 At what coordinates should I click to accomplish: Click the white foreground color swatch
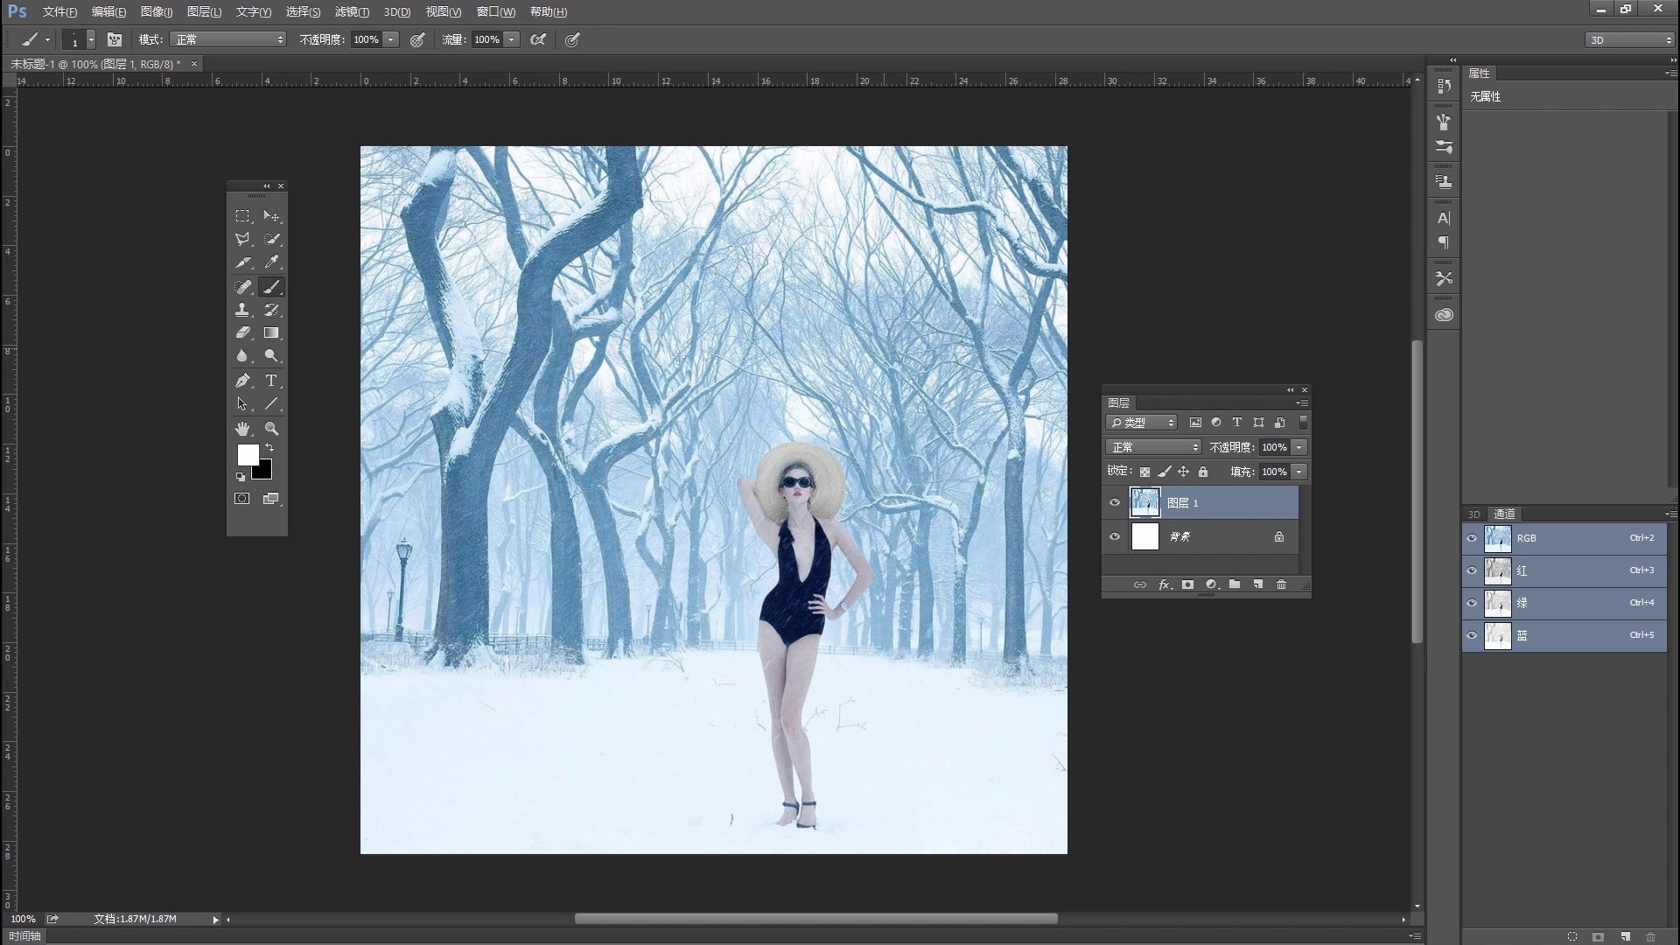(x=248, y=455)
